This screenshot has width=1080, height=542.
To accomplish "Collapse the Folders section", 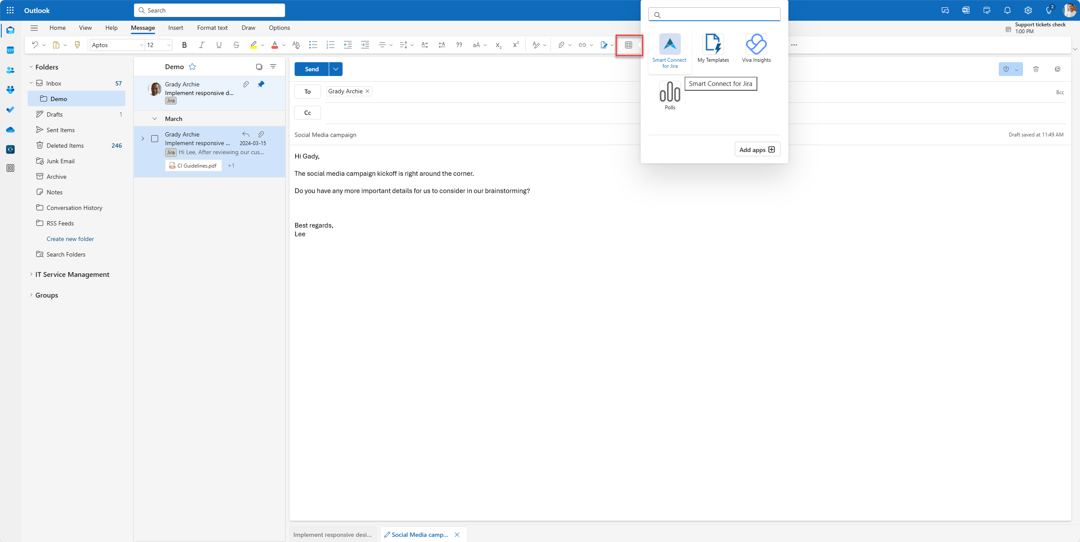I will pyautogui.click(x=31, y=67).
